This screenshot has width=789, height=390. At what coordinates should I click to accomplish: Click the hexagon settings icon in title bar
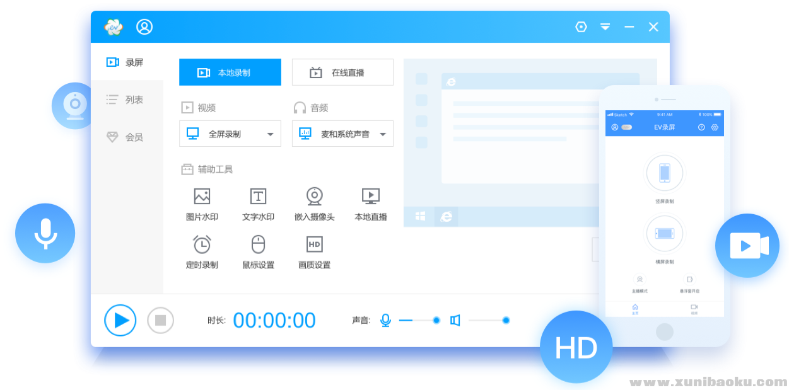pos(581,26)
